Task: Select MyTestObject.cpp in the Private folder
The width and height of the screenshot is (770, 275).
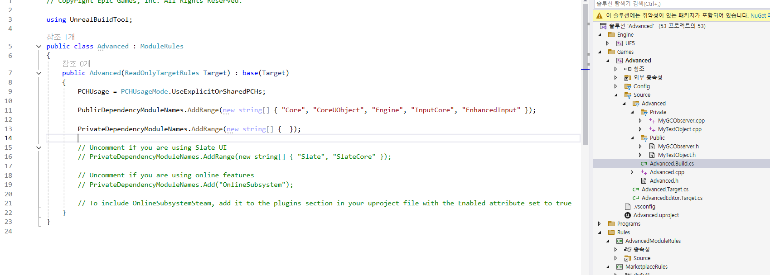Action: click(x=680, y=129)
